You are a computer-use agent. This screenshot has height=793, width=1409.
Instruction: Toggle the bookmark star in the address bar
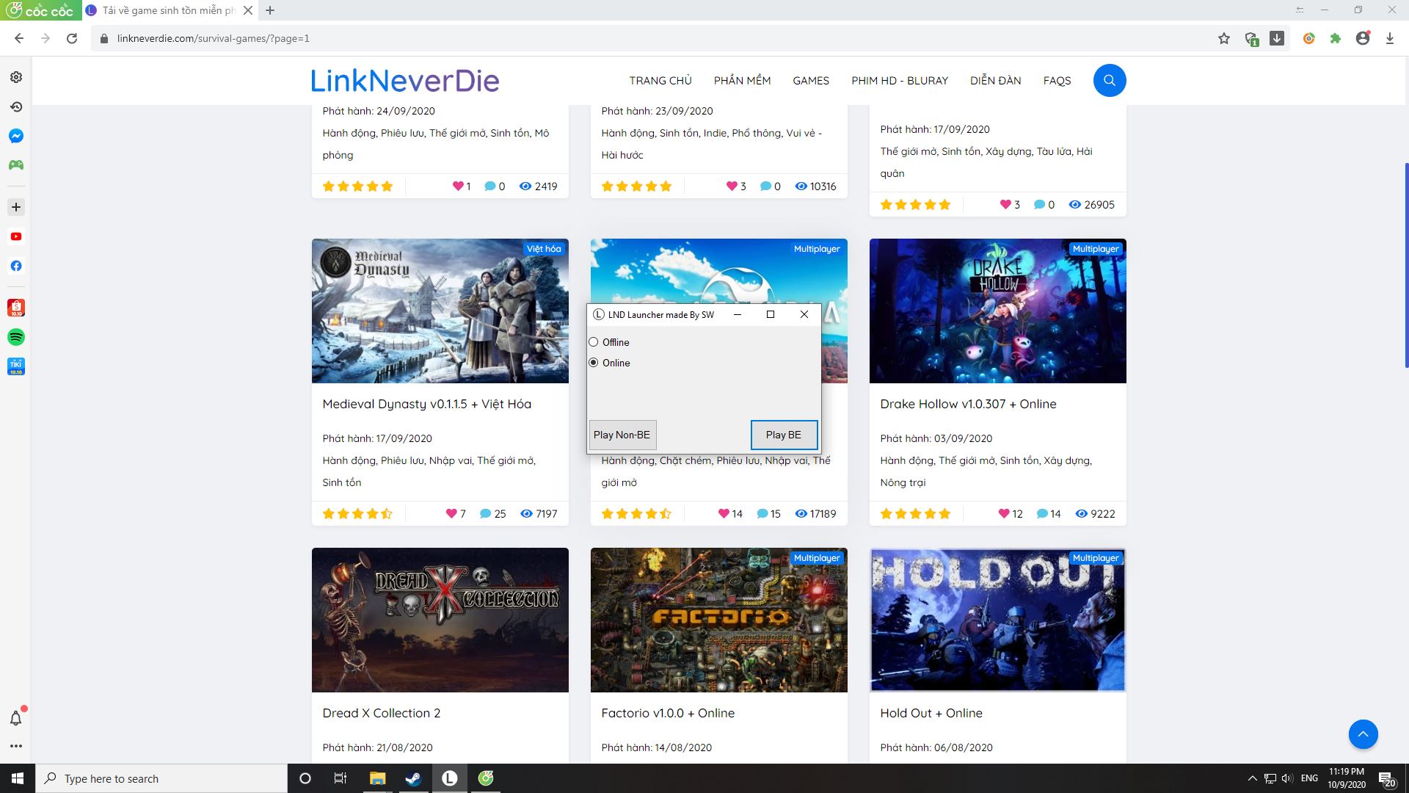point(1223,37)
